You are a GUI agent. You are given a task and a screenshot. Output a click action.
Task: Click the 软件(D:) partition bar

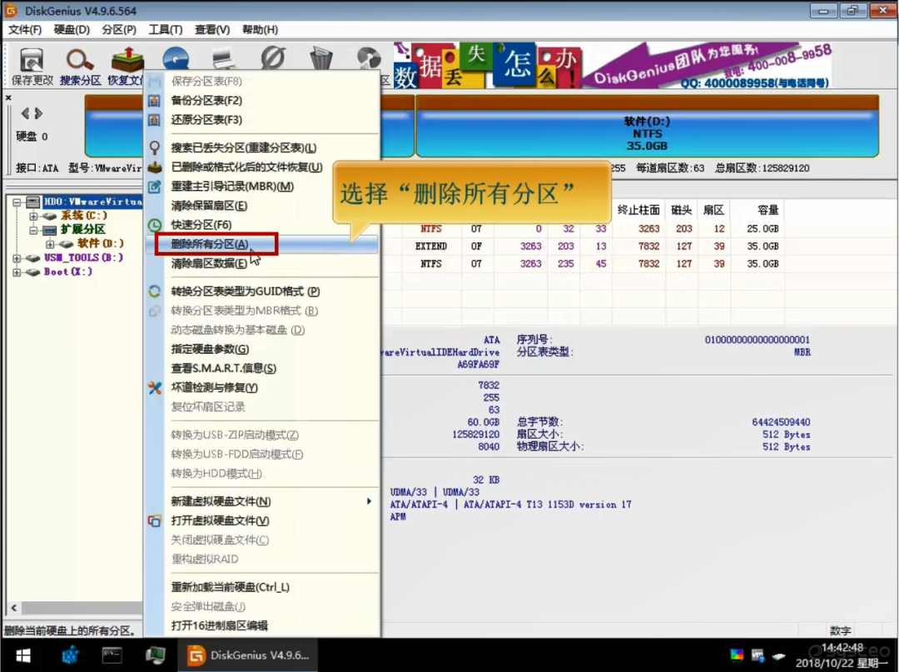point(647,133)
